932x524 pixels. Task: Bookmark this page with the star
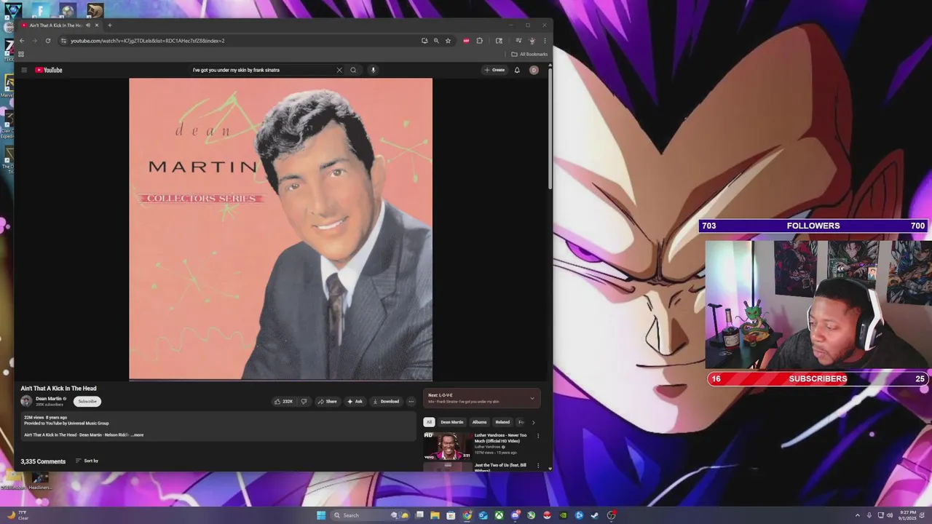click(448, 41)
